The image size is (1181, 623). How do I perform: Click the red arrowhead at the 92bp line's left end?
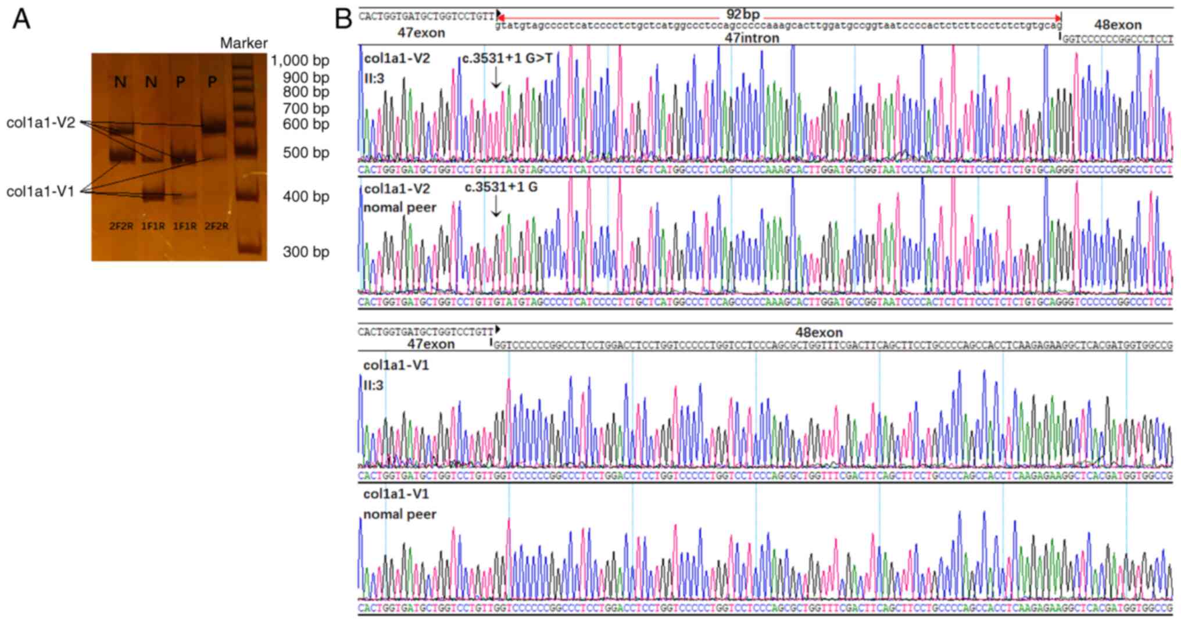pos(500,18)
